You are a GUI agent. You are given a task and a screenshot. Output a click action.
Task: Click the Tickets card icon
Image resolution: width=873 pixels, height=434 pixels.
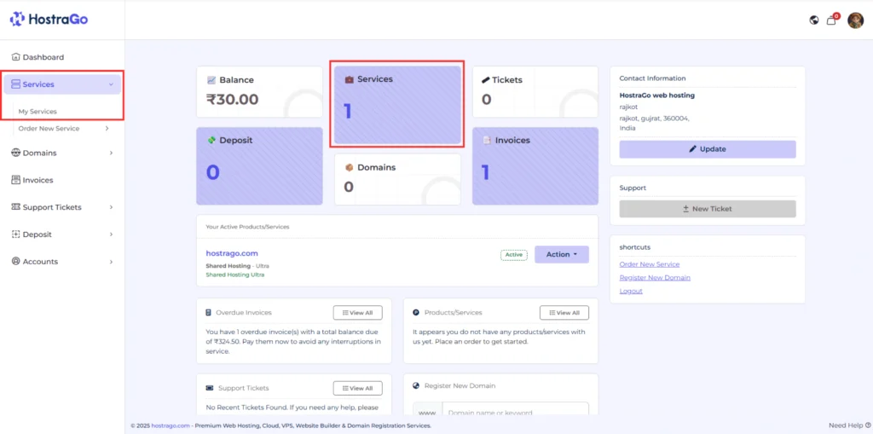485,80
